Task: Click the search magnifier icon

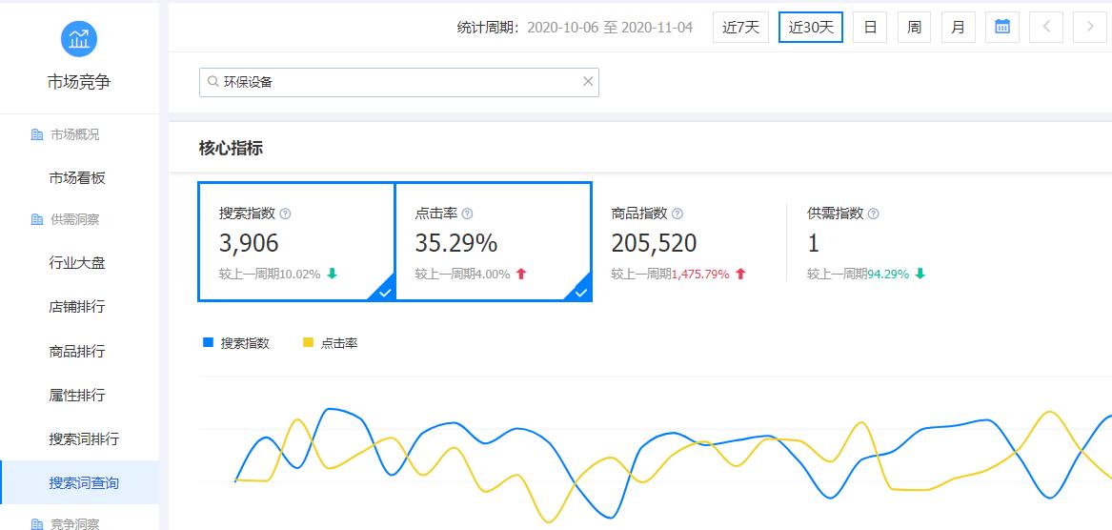Action: 212,82
